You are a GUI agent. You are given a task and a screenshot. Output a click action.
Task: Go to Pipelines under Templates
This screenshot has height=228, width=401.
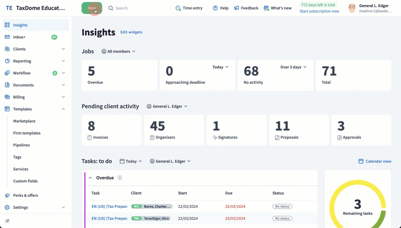coord(21,145)
